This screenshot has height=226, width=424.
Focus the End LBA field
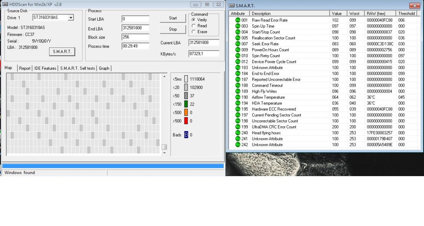(x=135, y=28)
